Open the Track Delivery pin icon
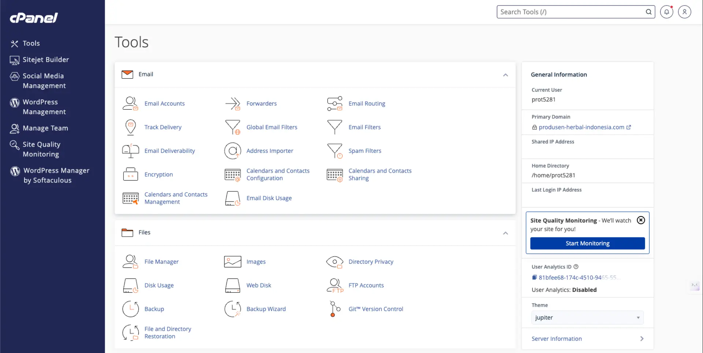This screenshot has height=353, width=703. pos(130,127)
